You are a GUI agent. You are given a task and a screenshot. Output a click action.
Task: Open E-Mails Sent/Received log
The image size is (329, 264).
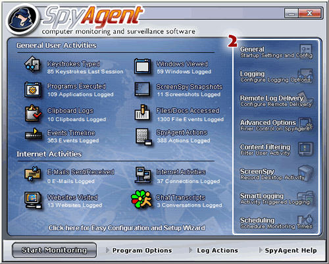tap(81, 172)
